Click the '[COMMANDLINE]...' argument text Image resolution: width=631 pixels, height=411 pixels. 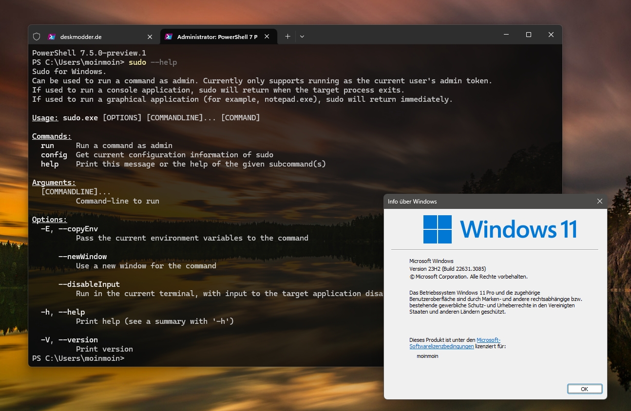76,192
